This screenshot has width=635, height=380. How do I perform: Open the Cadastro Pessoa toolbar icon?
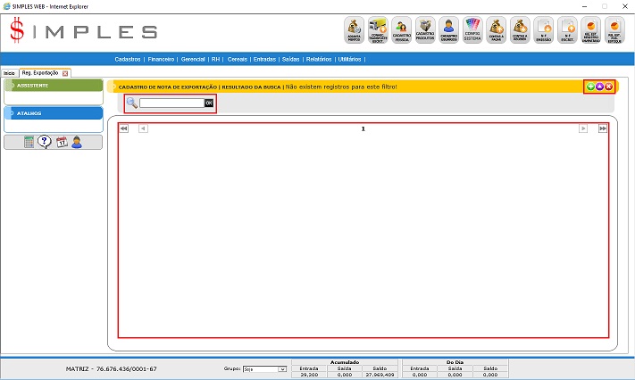(x=401, y=29)
